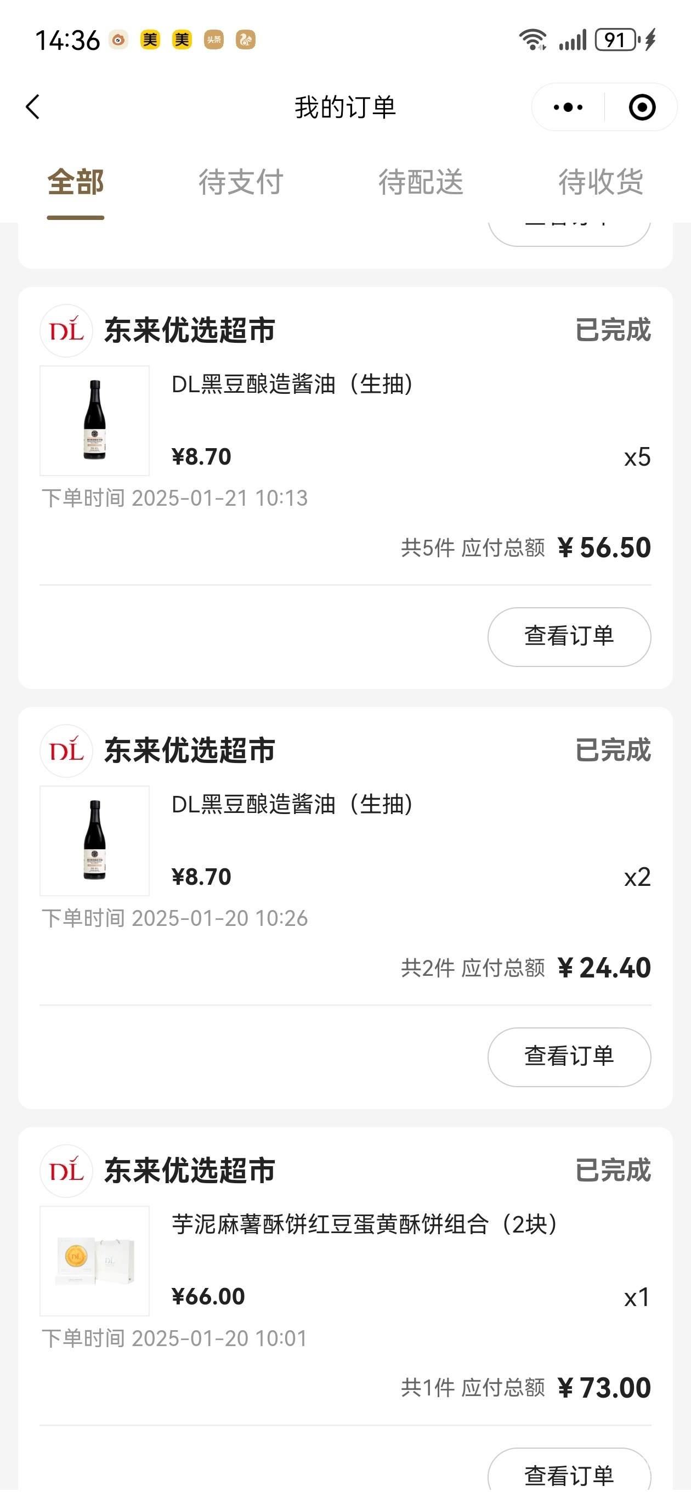Tap the Wi-Fi status icon
The width and height of the screenshot is (691, 1492).
point(533,40)
